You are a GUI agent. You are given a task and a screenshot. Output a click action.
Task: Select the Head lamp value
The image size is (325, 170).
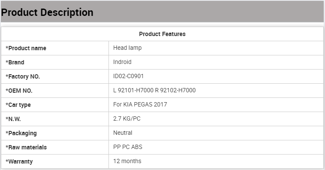(x=127, y=48)
